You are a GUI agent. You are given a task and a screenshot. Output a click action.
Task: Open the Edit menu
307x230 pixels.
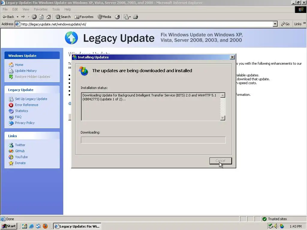pyautogui.click(x=15, y=9)
